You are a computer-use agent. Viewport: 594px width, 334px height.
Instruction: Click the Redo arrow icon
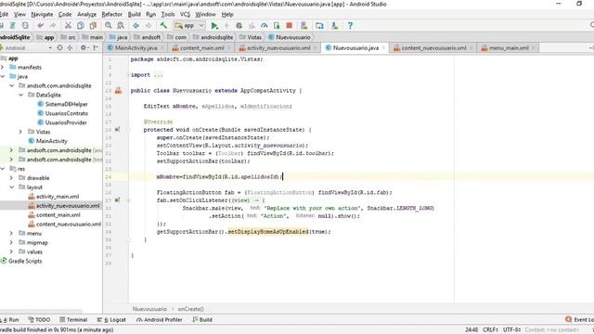click(53, 25)
